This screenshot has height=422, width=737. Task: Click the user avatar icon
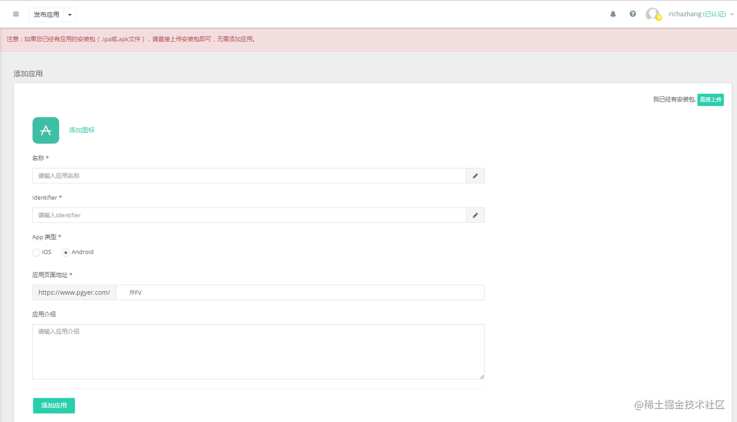(x=653, y=14)
